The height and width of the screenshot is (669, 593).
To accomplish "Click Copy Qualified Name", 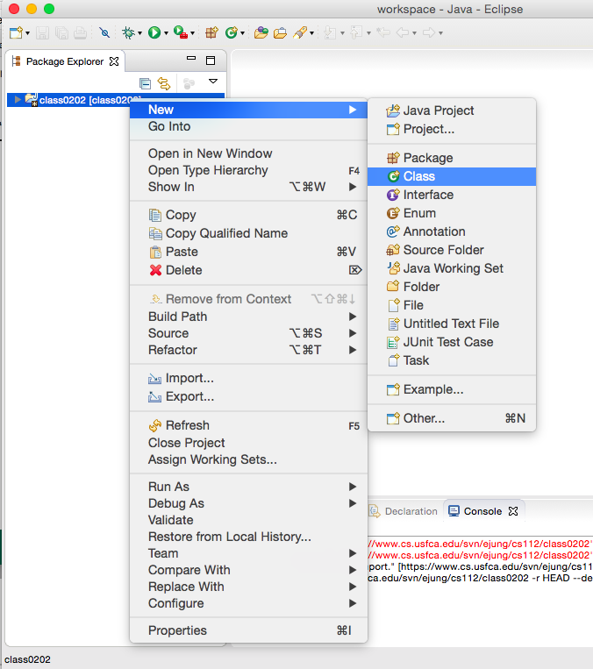I will point(248,233).
